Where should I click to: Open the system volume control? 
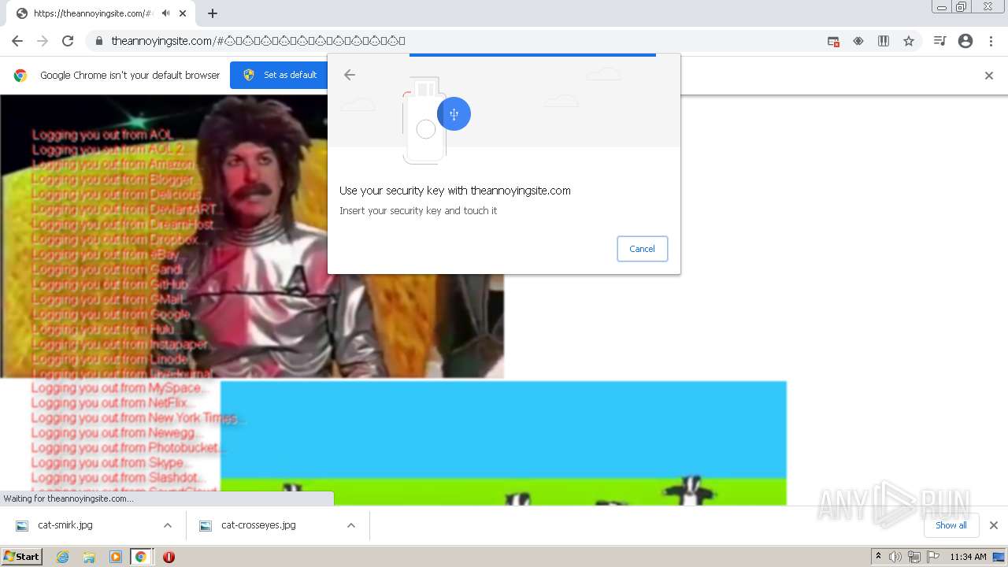coord(895,557)
